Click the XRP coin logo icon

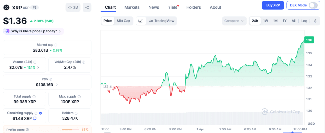pyautogui.click(x=7, y=8)
